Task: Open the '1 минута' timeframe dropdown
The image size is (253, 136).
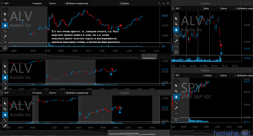Action: [39, 3]
